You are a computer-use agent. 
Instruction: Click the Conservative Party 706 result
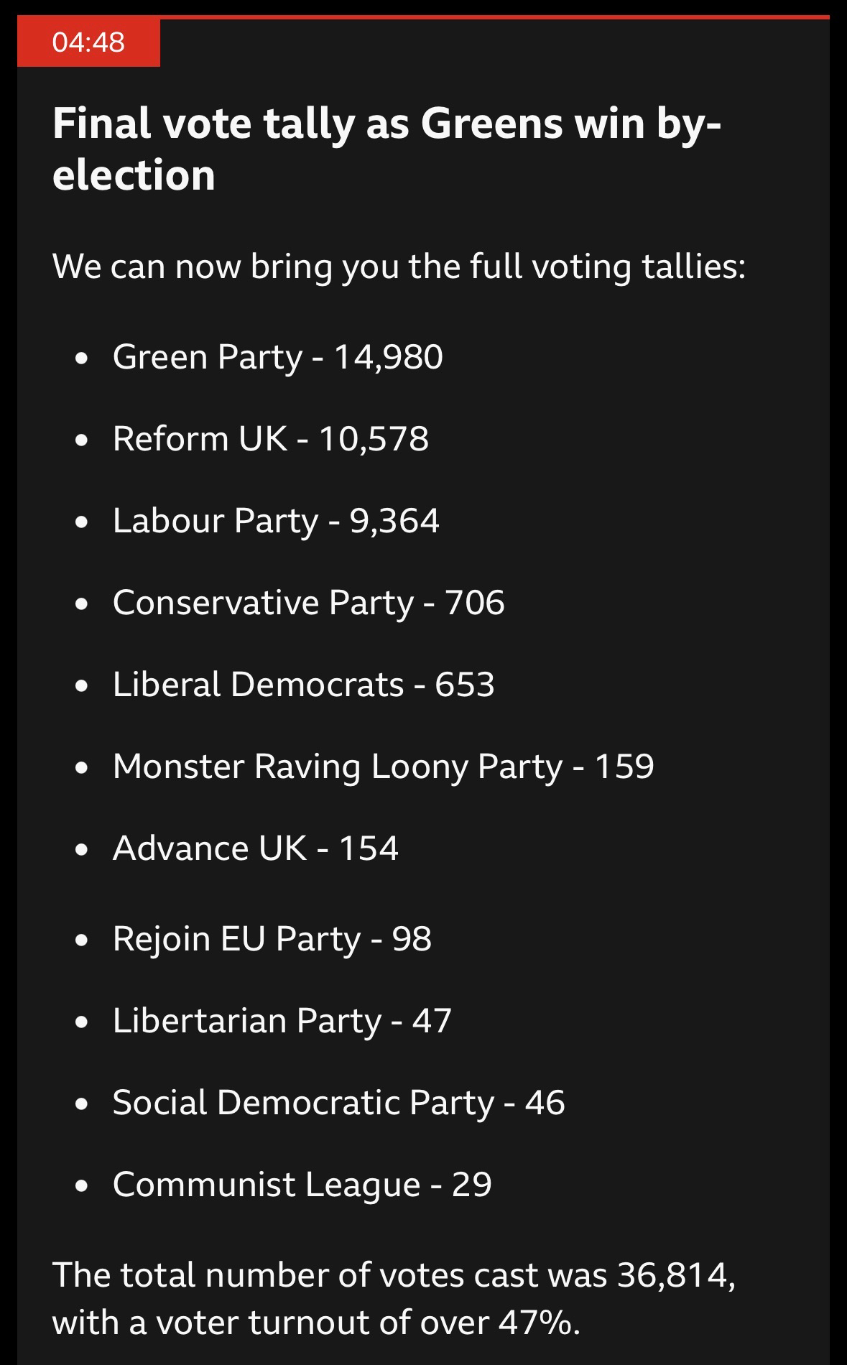308,603
